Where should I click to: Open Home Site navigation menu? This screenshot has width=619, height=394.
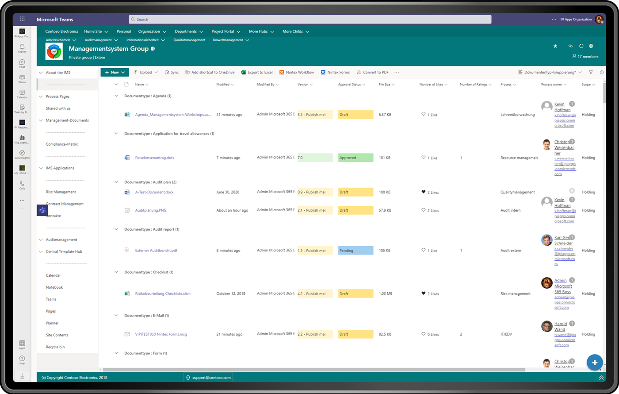[x=96, y=31]
